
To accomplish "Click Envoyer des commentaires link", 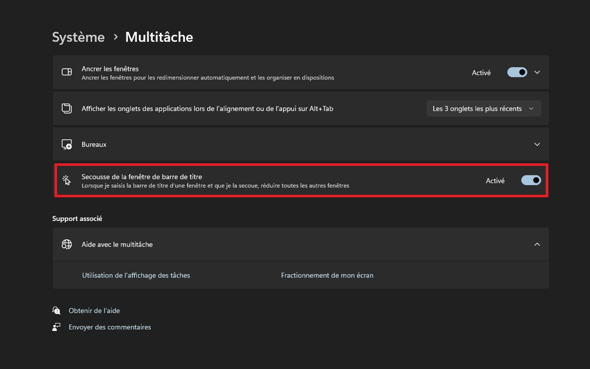I will [x=110, y=327].
